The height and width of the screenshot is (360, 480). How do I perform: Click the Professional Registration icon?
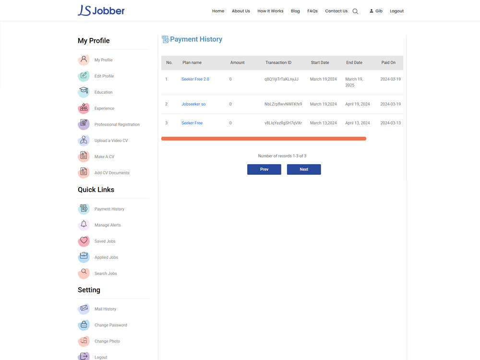click(84, 124)
